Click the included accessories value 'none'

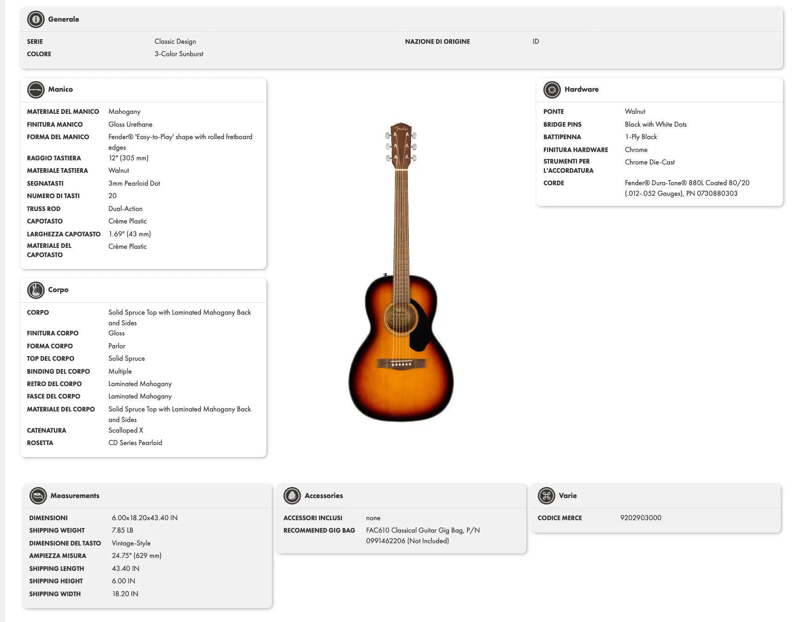point(373,518)
